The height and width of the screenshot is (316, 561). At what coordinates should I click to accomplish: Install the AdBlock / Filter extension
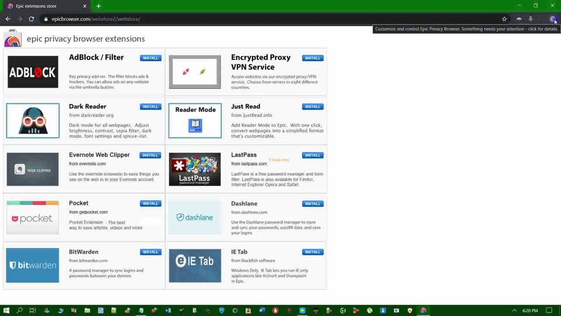pyautogui.click(x=150, y=58)
